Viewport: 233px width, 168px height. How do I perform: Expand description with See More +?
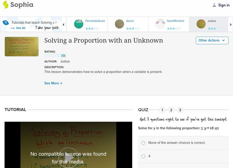point(53,83)
